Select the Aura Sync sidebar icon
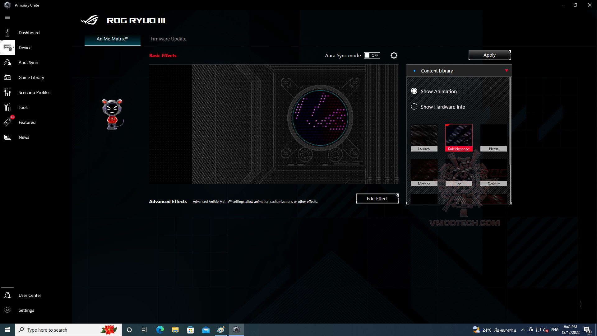Image resolution: width=597 pixels, height=336 pixels. pos(7,63)
